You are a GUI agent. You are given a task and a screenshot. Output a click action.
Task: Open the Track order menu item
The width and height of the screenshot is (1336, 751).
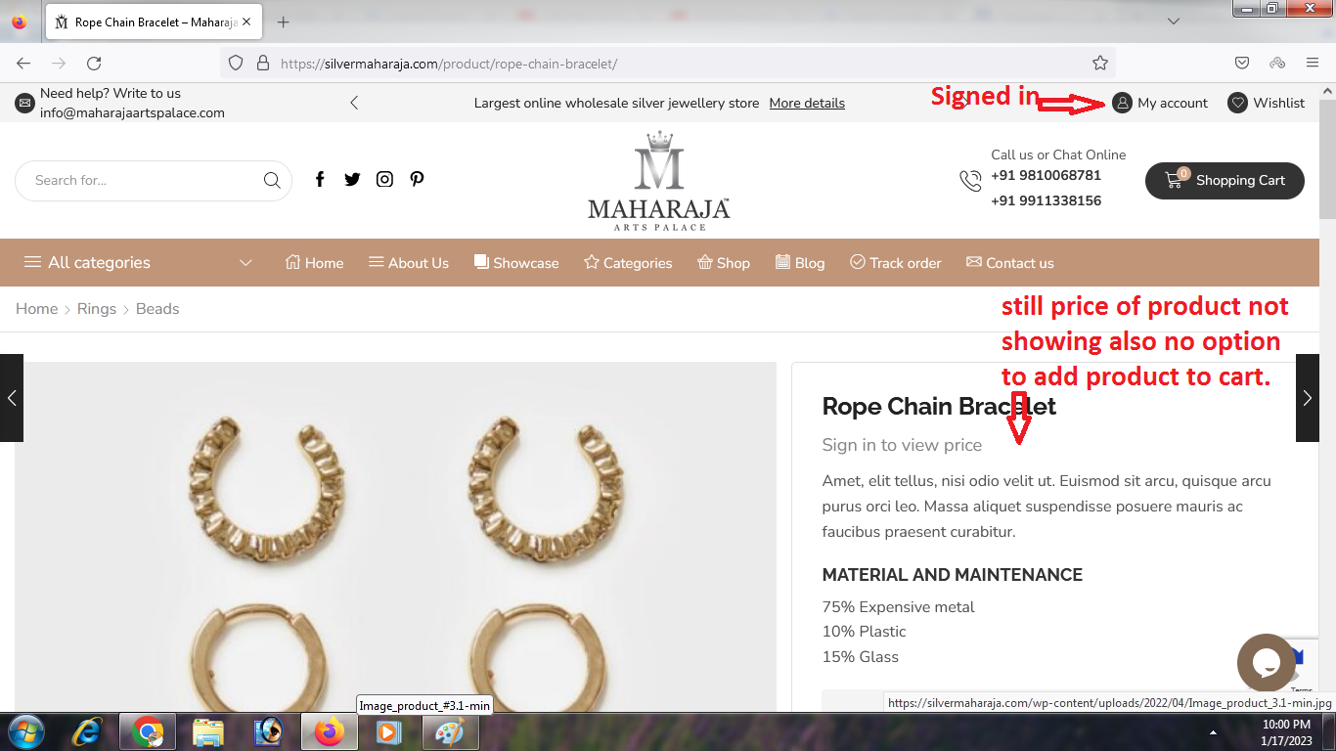(896, 263)
